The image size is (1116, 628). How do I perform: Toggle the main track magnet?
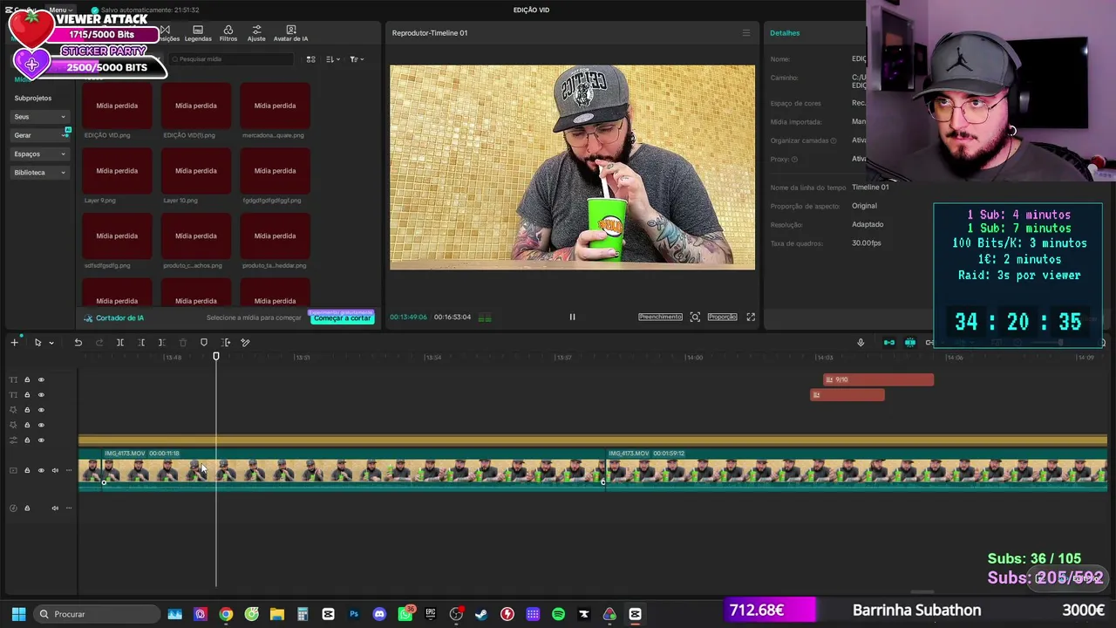[889, 343]
